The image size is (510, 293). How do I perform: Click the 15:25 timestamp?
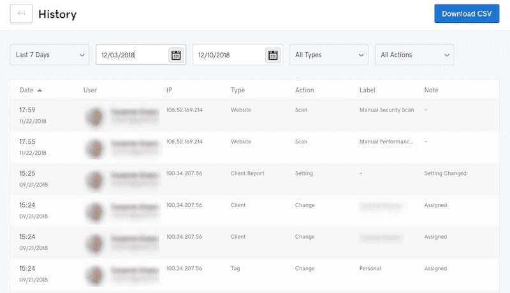pyautogui.click(x=27, y=173)
